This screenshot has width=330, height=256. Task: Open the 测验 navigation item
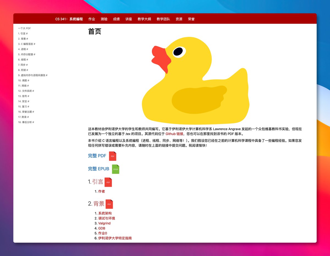[x=104, y=19]
